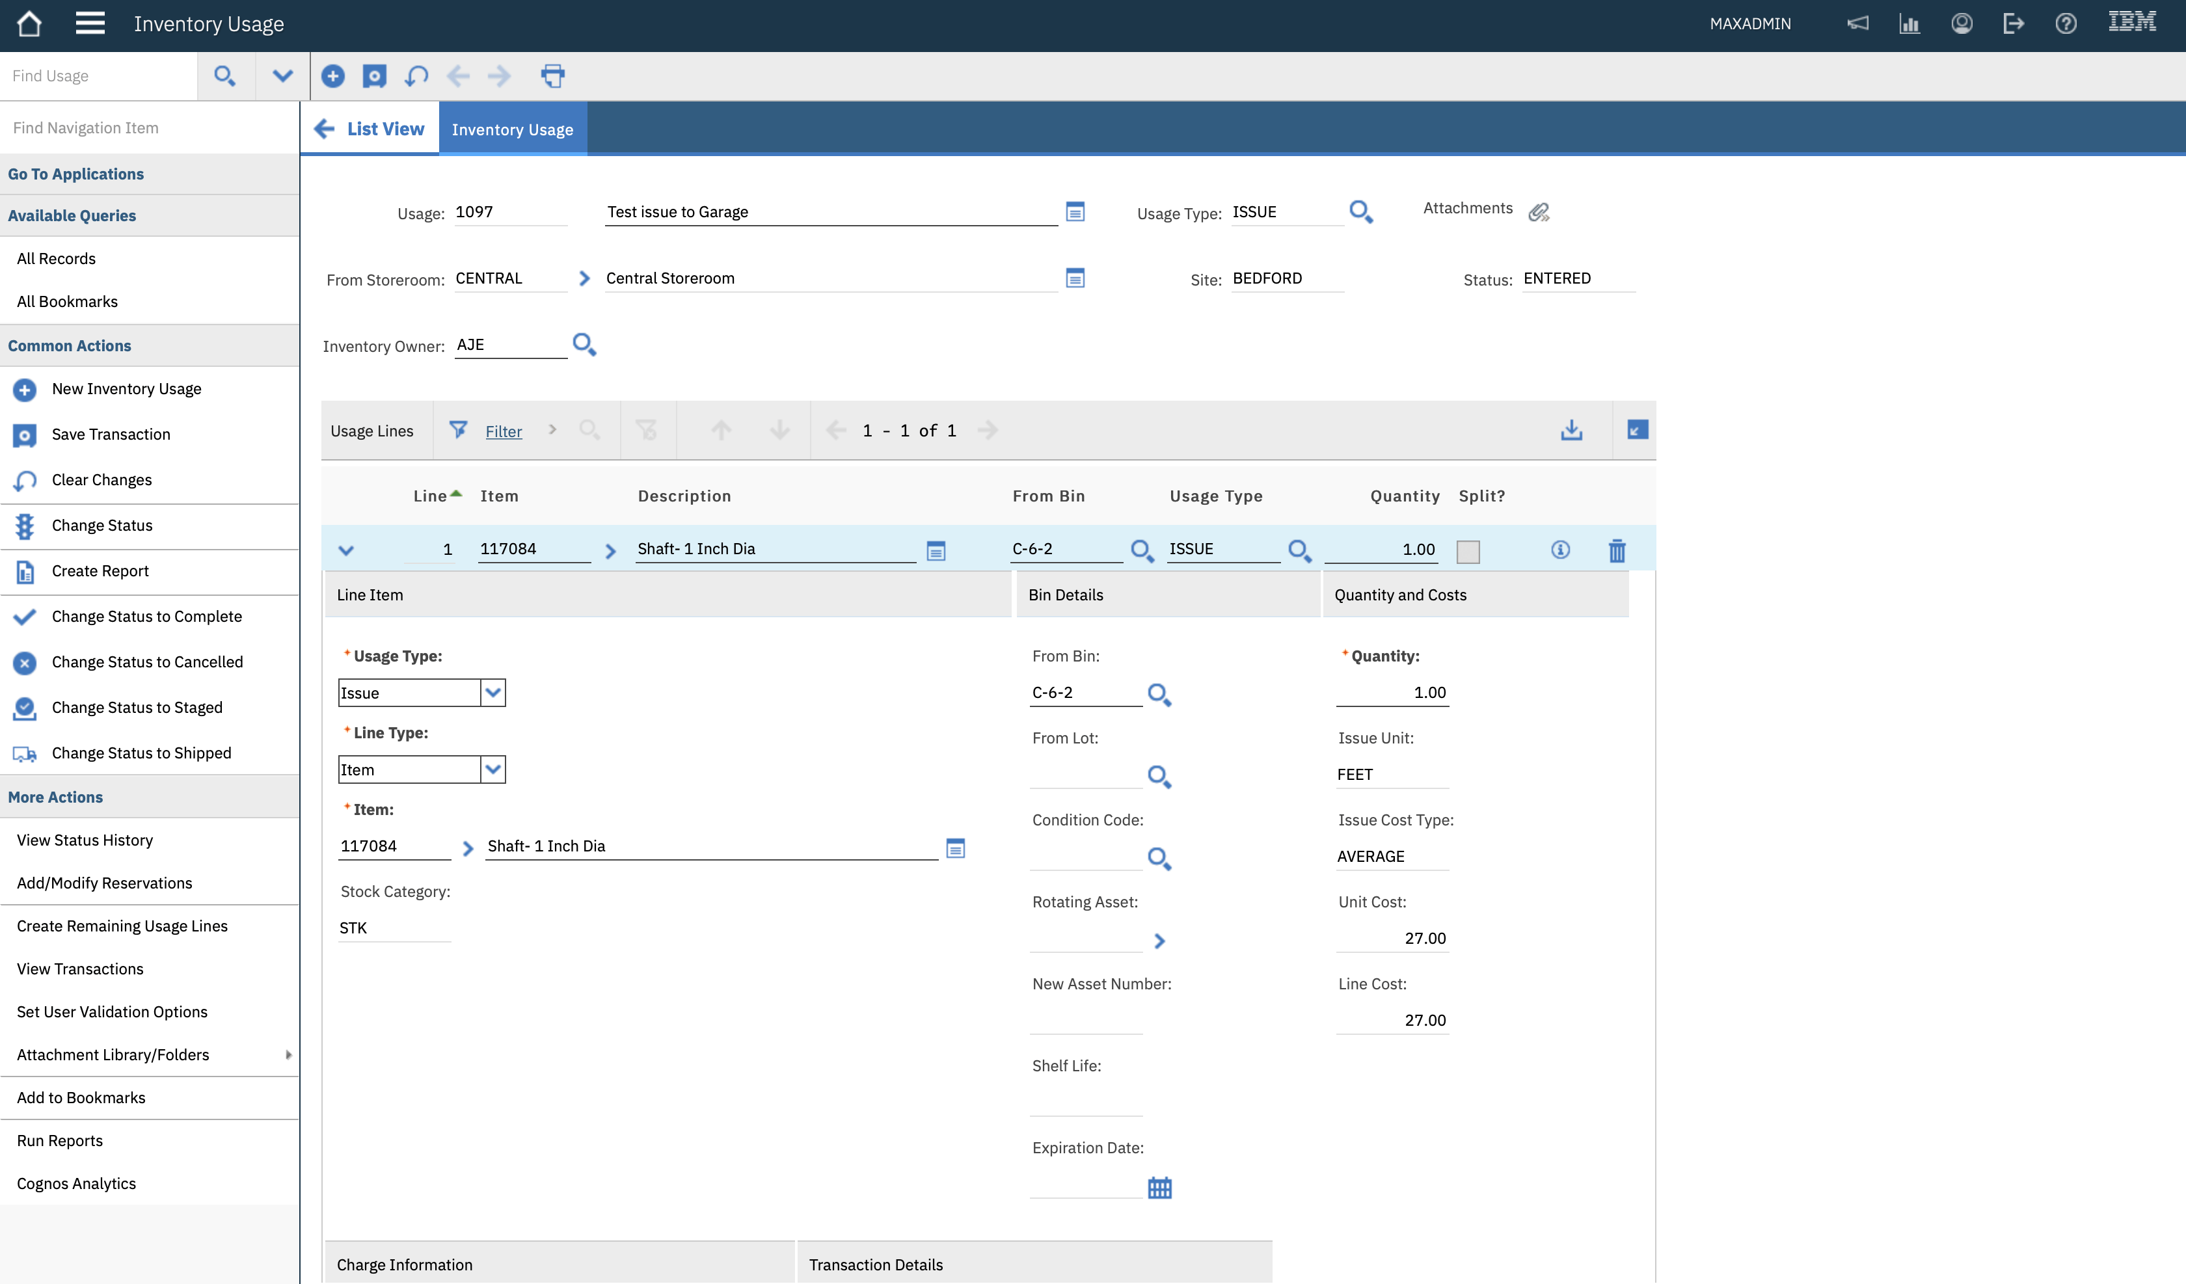2186x1284 pixels.
Task: Delete line 1 using the trash icon
Action: point(1616,550)
